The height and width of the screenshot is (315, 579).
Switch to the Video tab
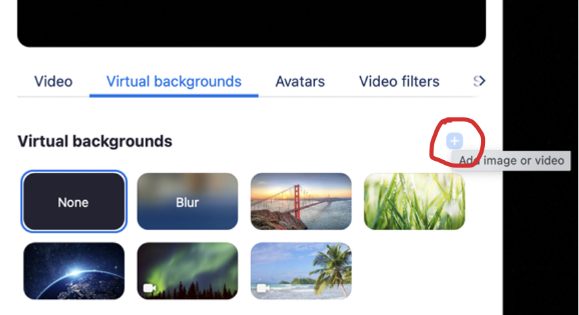(x=53, y=82)
